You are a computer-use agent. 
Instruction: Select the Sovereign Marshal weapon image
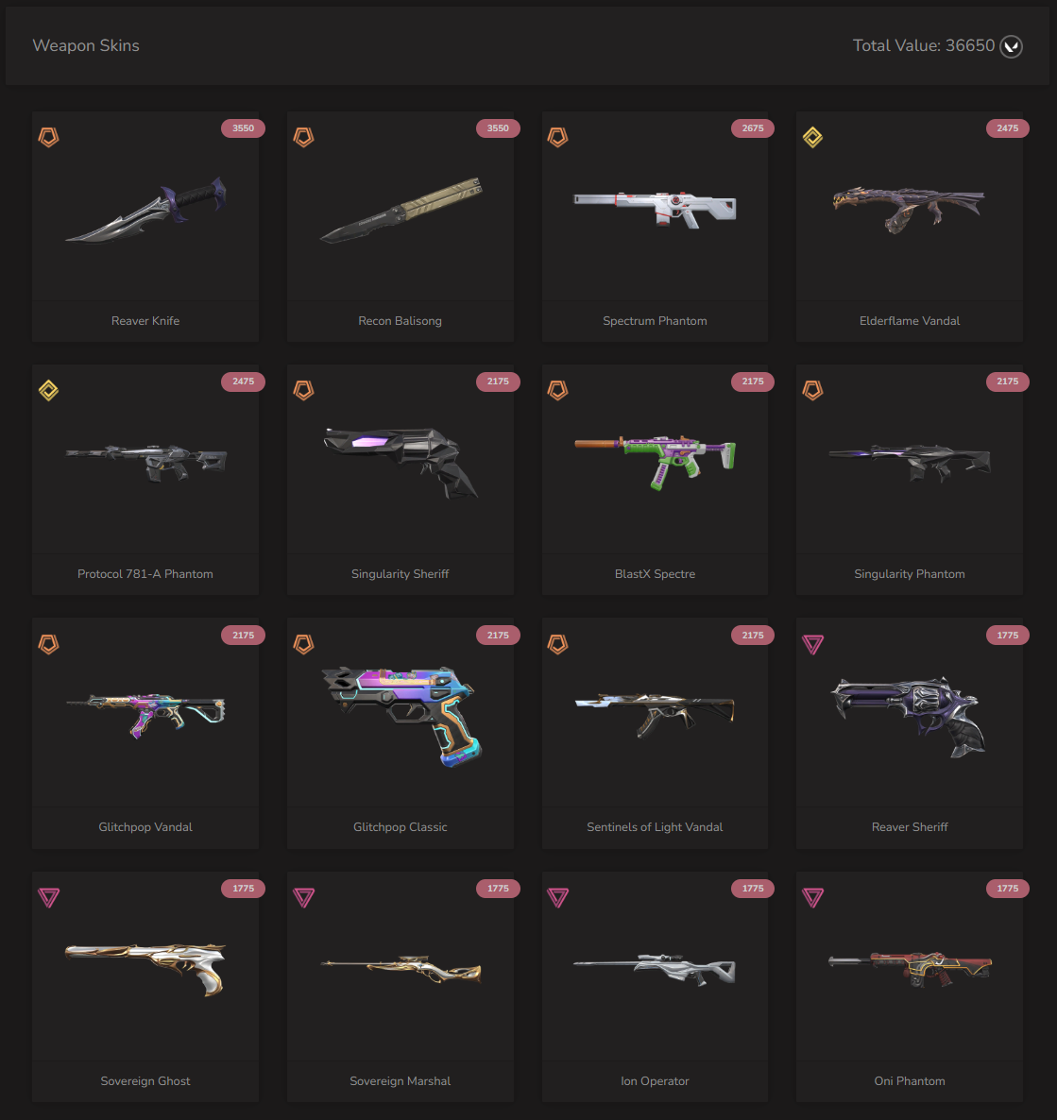pyautogui.click(x=401, y=969)
